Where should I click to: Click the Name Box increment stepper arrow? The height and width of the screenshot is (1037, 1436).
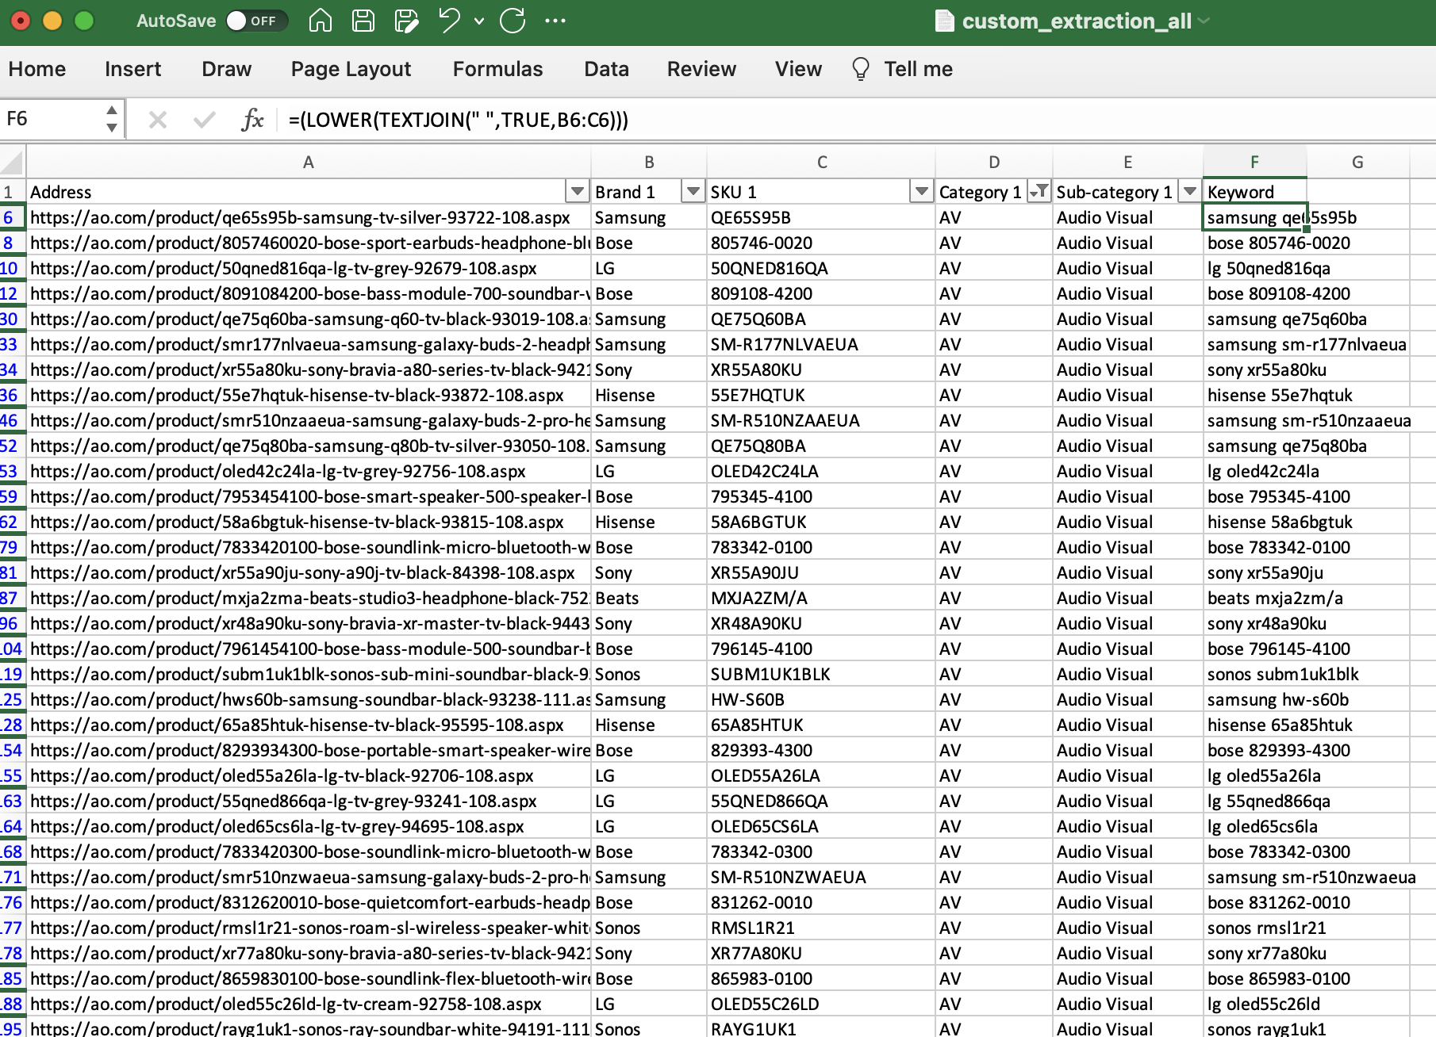point(113,111)
